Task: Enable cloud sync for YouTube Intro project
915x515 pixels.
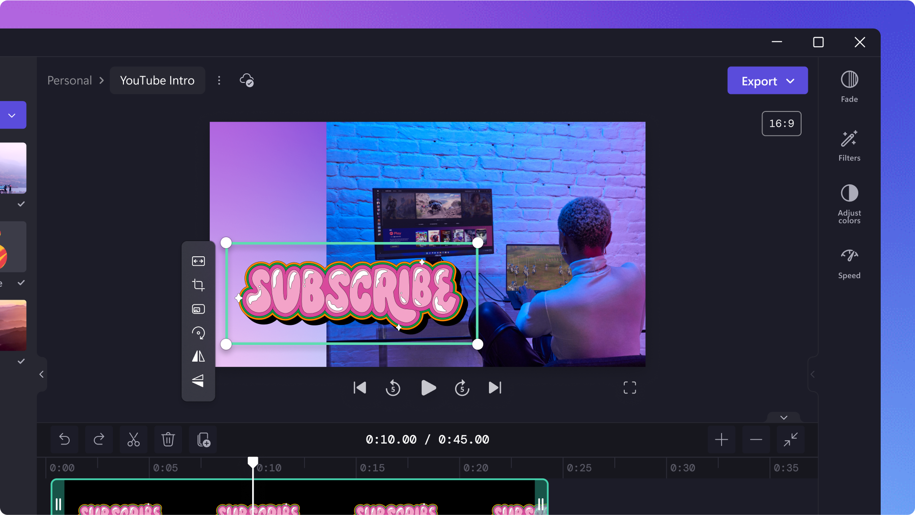Action: [246, 80]
